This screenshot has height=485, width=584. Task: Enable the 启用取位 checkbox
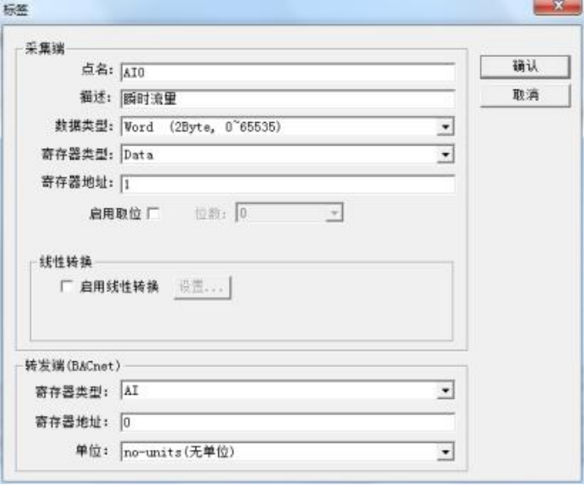coord(153,213)
